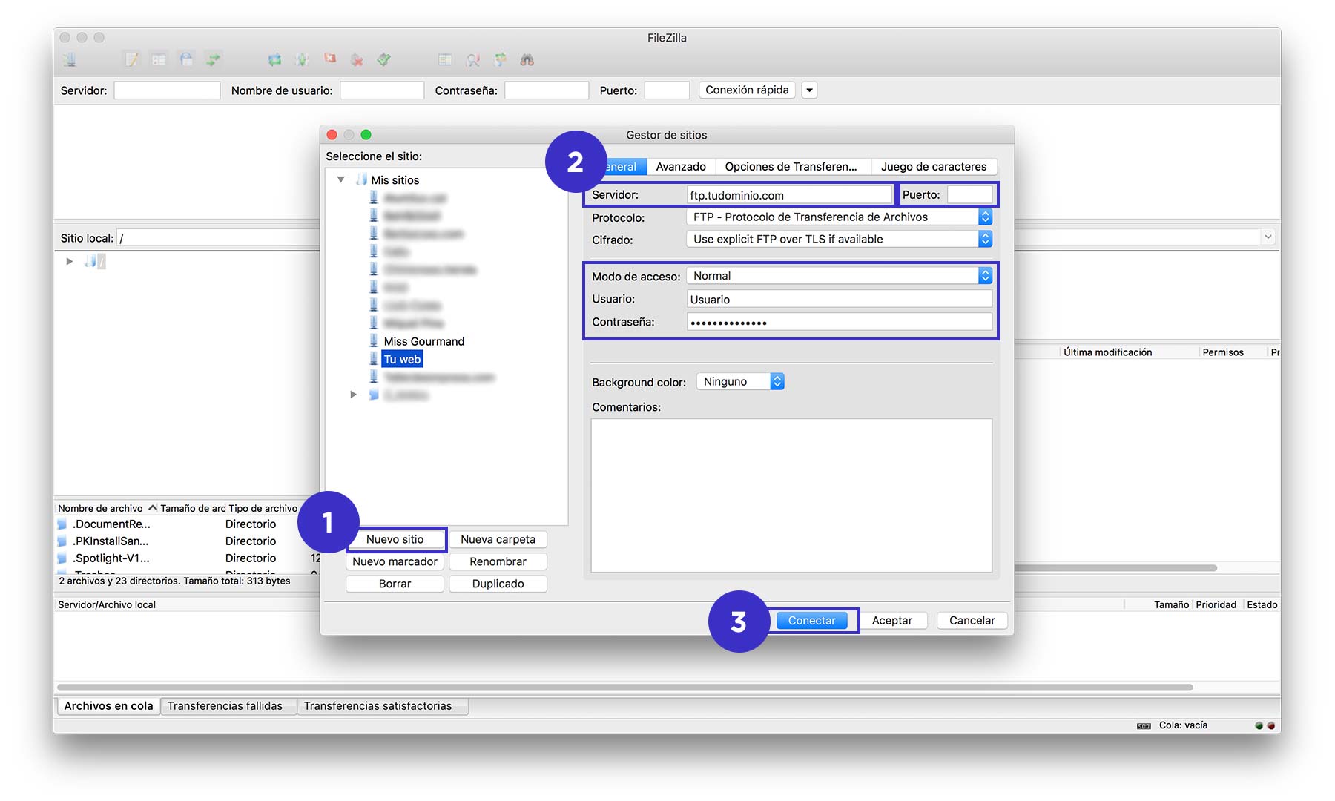Expand the blurred subfolder under Mis sitios
The height and width of the screenshot is (801, 1335).
tap(354, 395)
